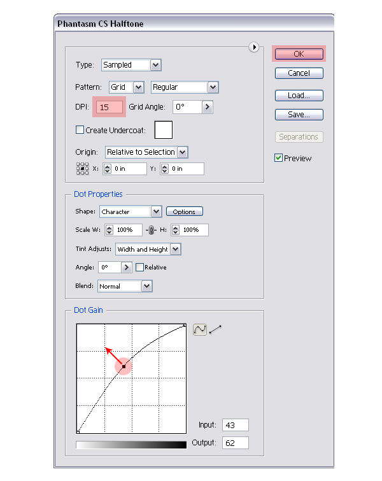This screenshot has width=382, height=481.
Task: Click the bottom-left curve endpoint
Action: pyautogui.click(x=78, y=431)
